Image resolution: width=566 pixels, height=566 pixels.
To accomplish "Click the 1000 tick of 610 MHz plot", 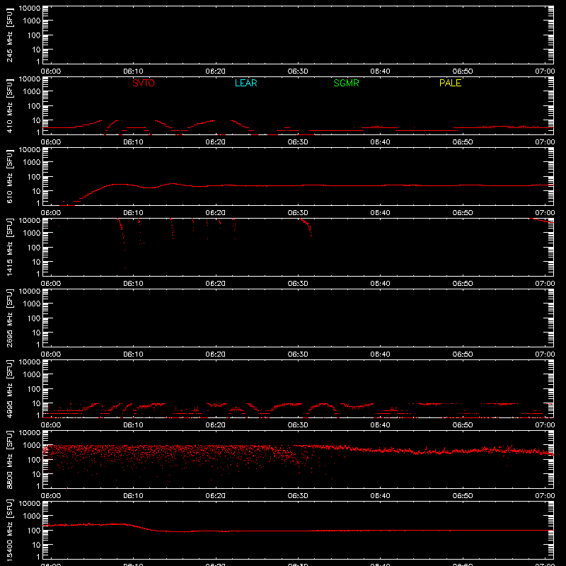I will tap(31, 163).
